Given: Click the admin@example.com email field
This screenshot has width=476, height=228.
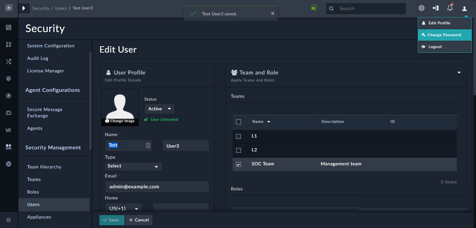Looking at the screenshot, I should coord(157,187).
